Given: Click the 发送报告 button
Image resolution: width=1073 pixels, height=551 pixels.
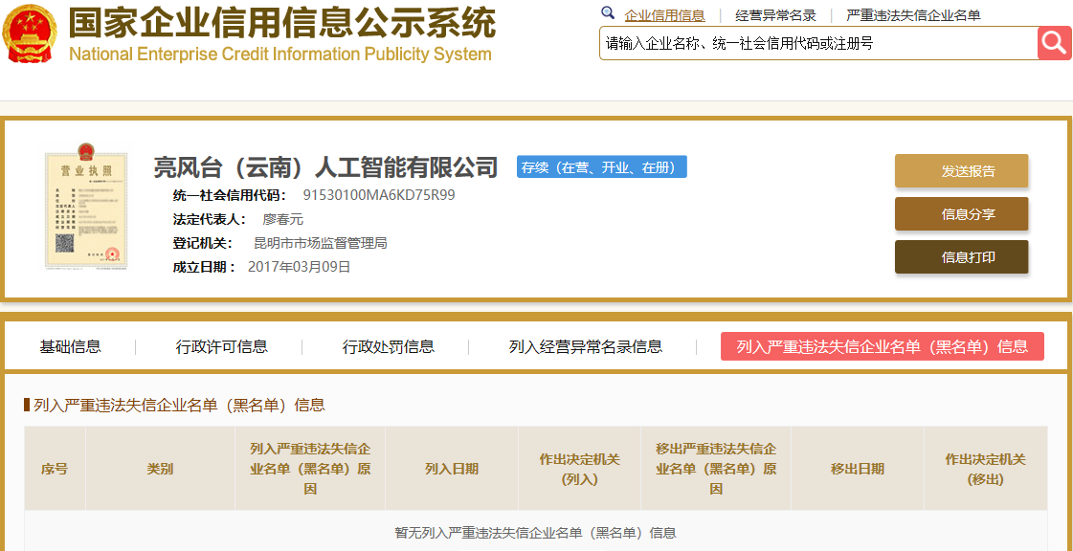Looking at the screenshot, I should click(x=961, y=171).
